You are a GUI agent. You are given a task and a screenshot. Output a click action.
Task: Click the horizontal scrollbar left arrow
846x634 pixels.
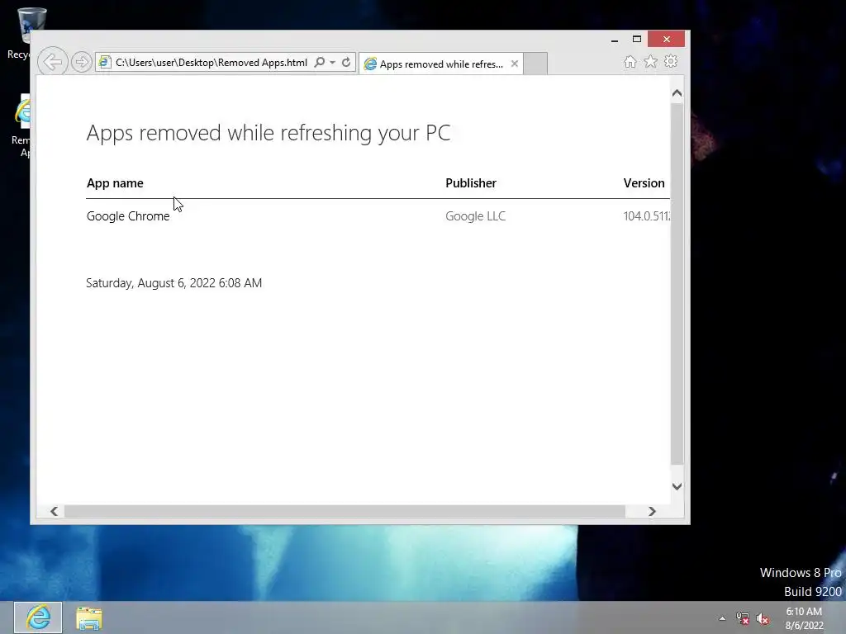coord(54,511)
